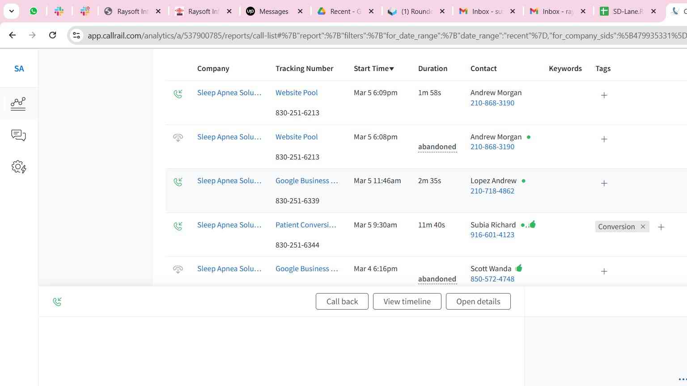Open Patient Conversion tracking number link
The image size is (687, 386).
pyautogui.click(x=305, y=225)
